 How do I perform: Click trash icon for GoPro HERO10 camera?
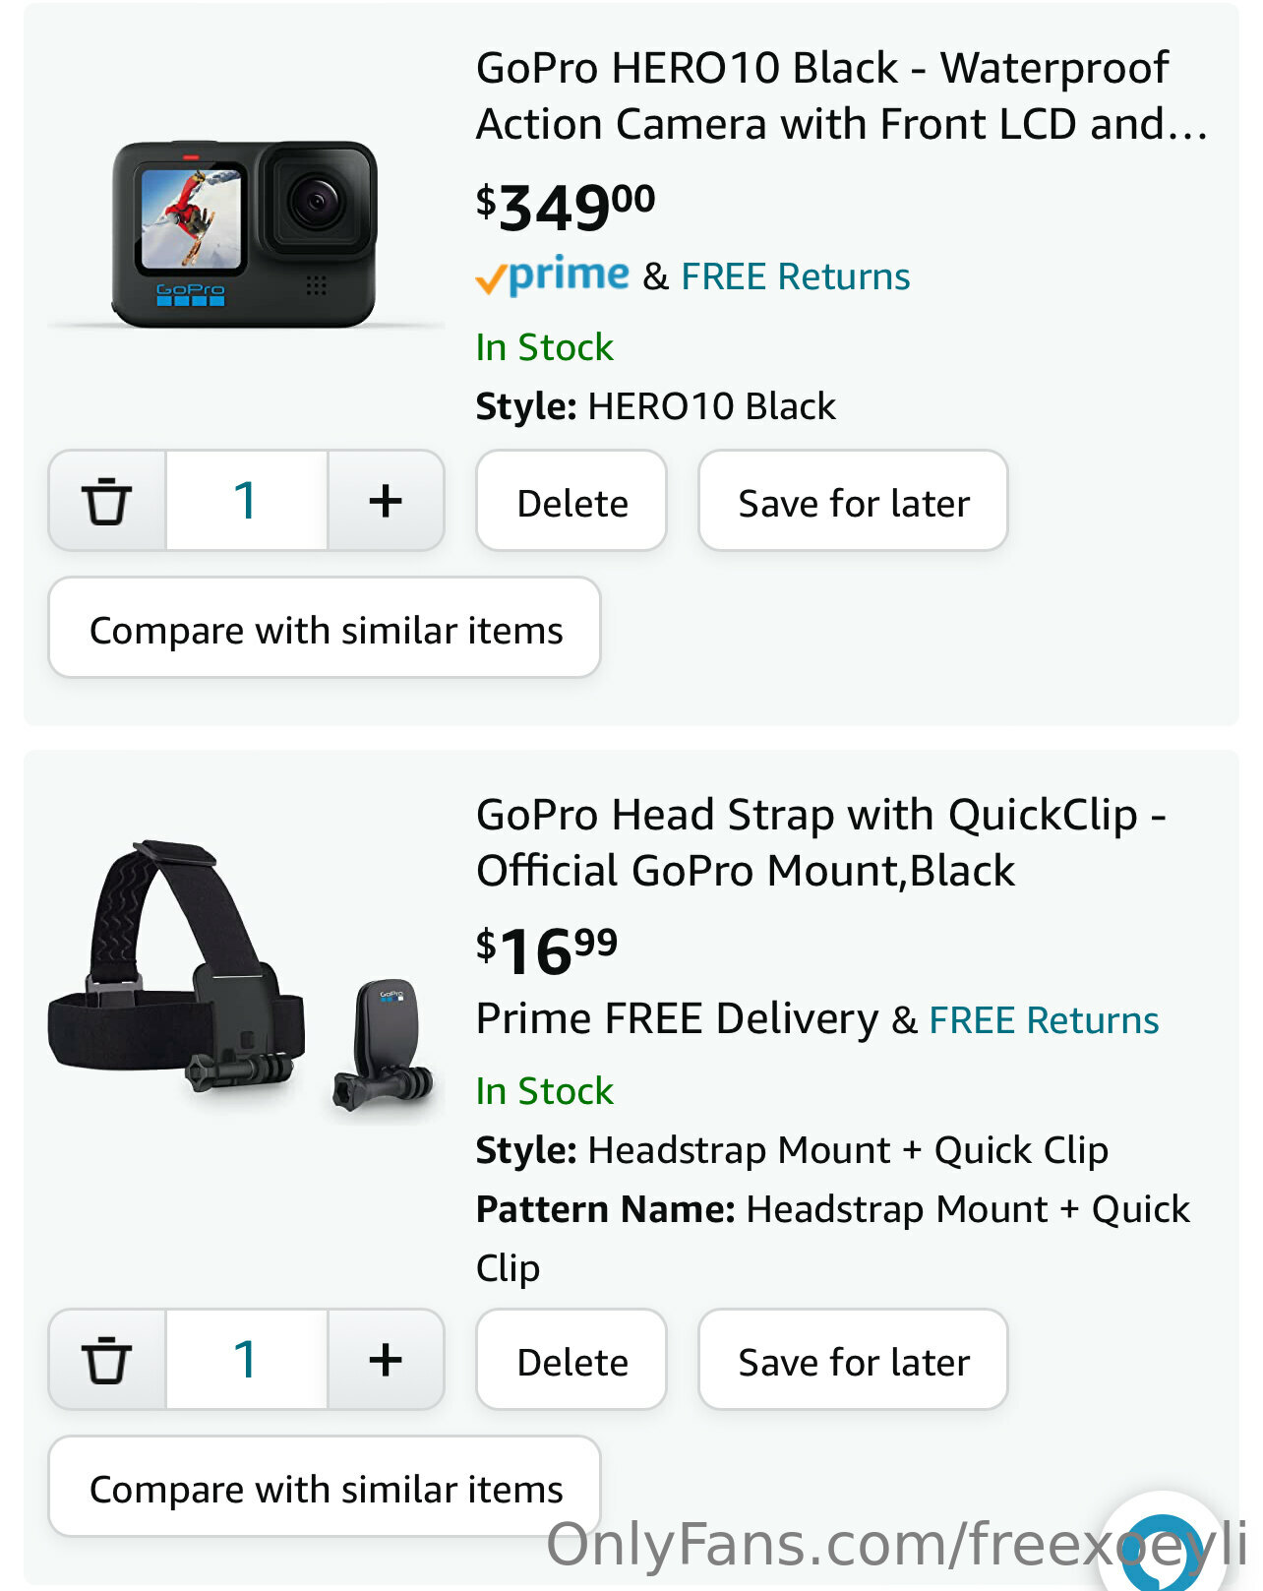coord(106,501)
